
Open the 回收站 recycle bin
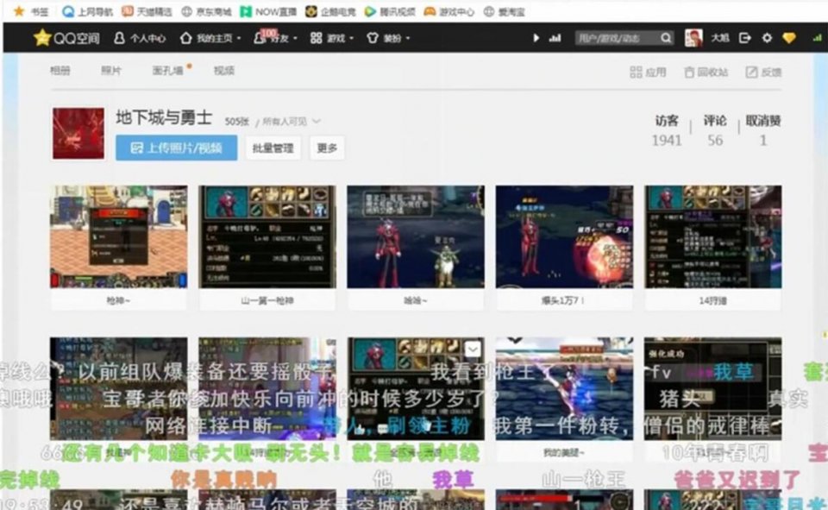[x=706, y=72]
